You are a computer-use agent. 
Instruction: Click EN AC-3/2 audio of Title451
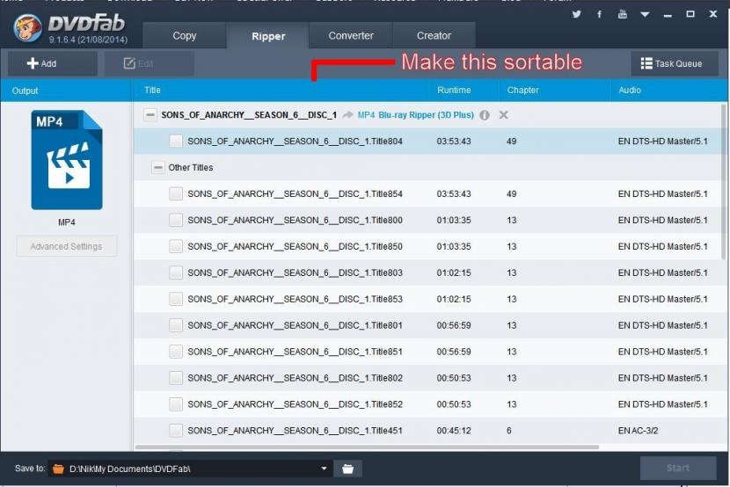(638, 431)
